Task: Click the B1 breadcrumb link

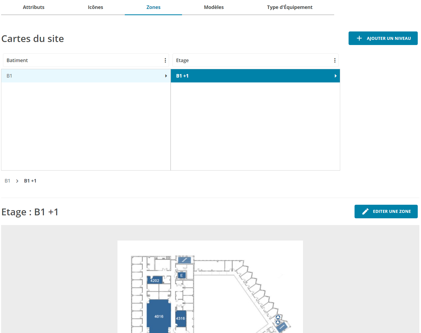Action: pyautogui.click(x=7, y=181)
